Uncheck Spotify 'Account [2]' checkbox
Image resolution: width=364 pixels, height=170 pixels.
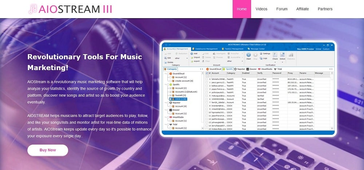[x=170, y=88]
